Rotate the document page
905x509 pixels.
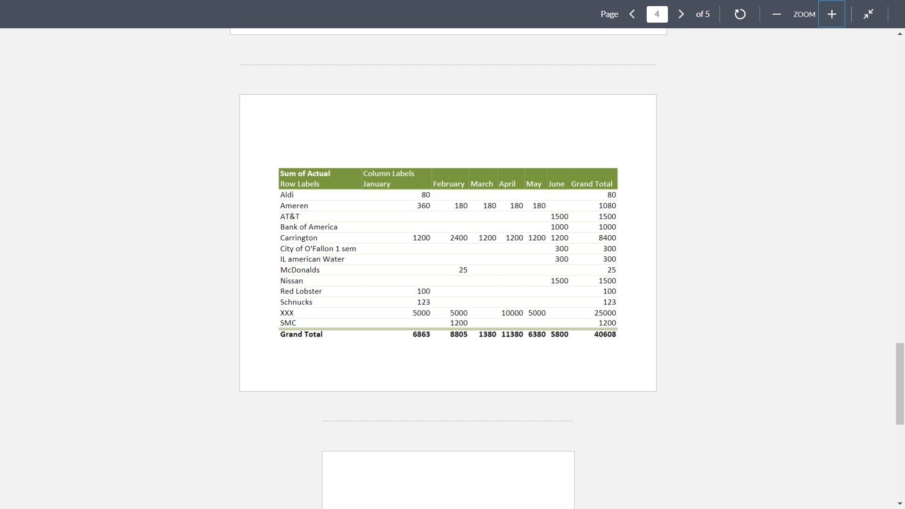740,14
